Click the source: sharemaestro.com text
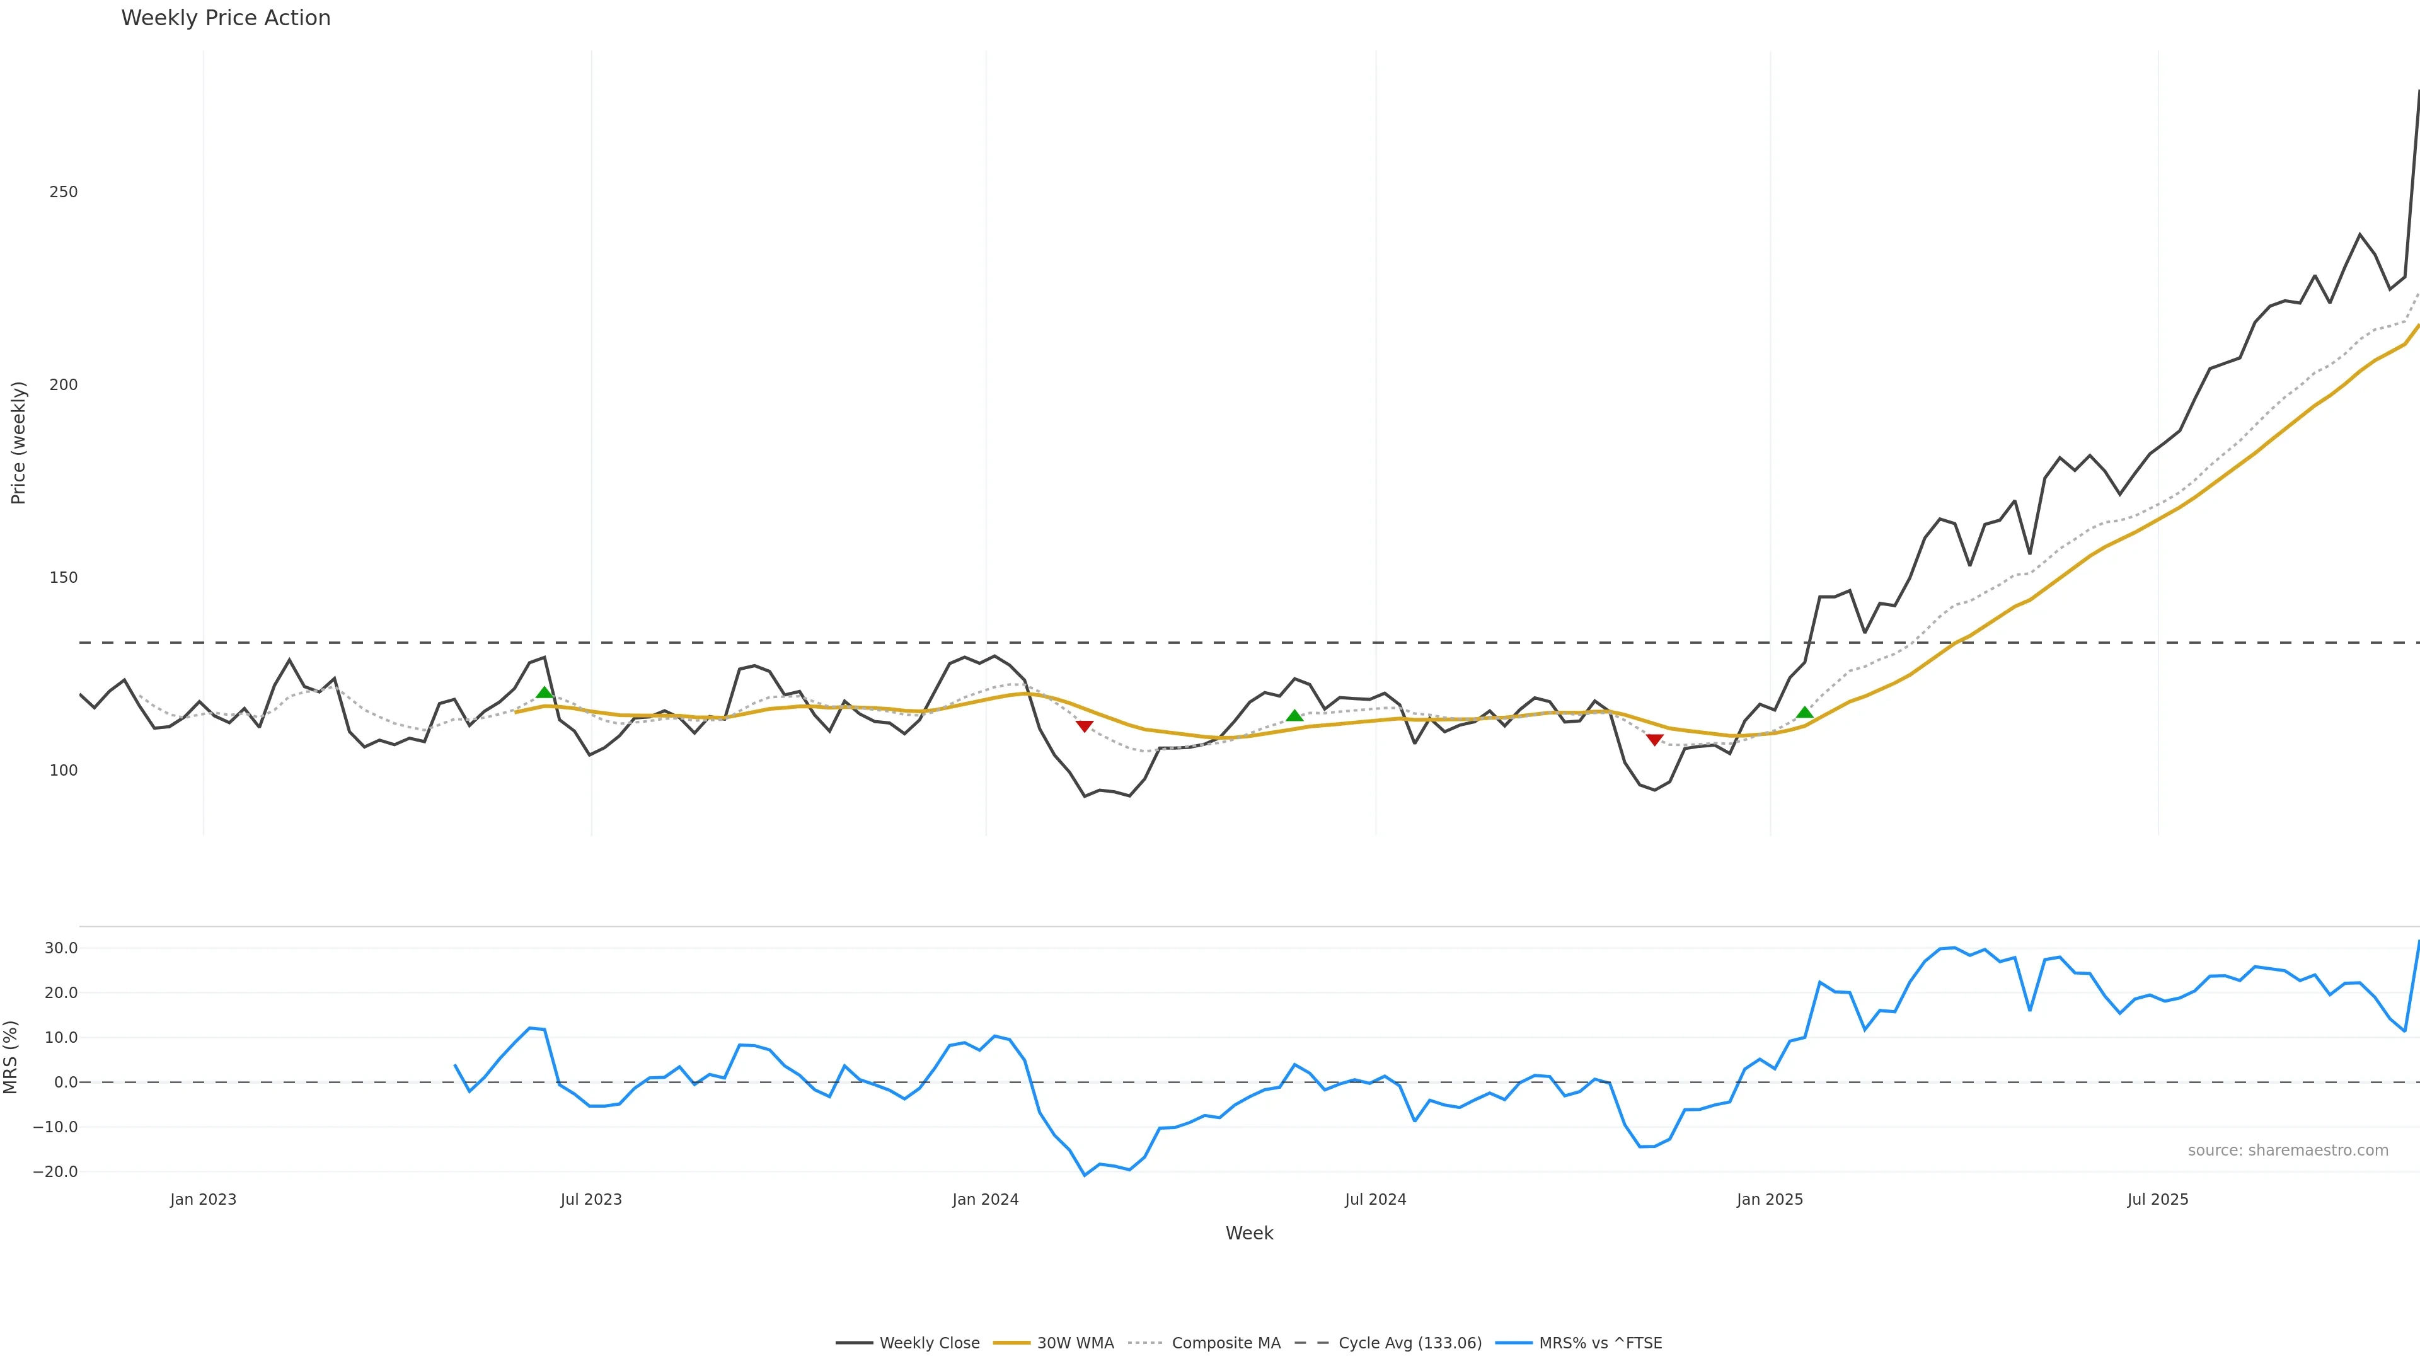 (x=2288, y=1151)
